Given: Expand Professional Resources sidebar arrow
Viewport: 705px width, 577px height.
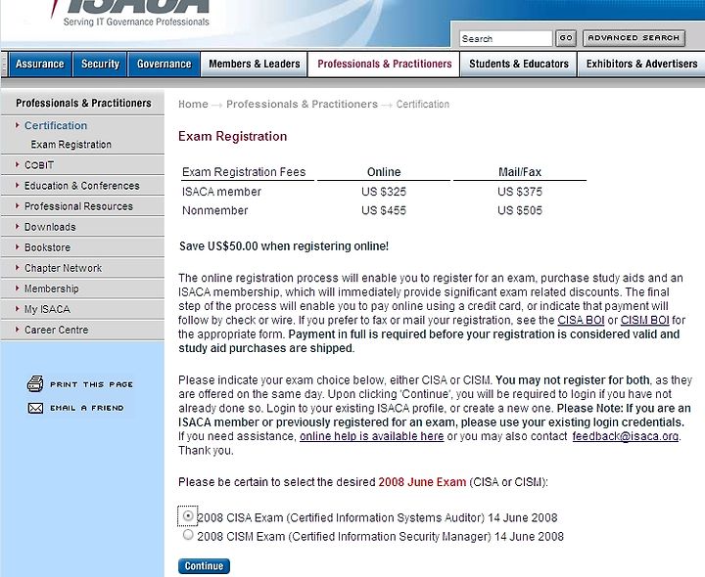Looking at the screenshot, I should [17, 205].
